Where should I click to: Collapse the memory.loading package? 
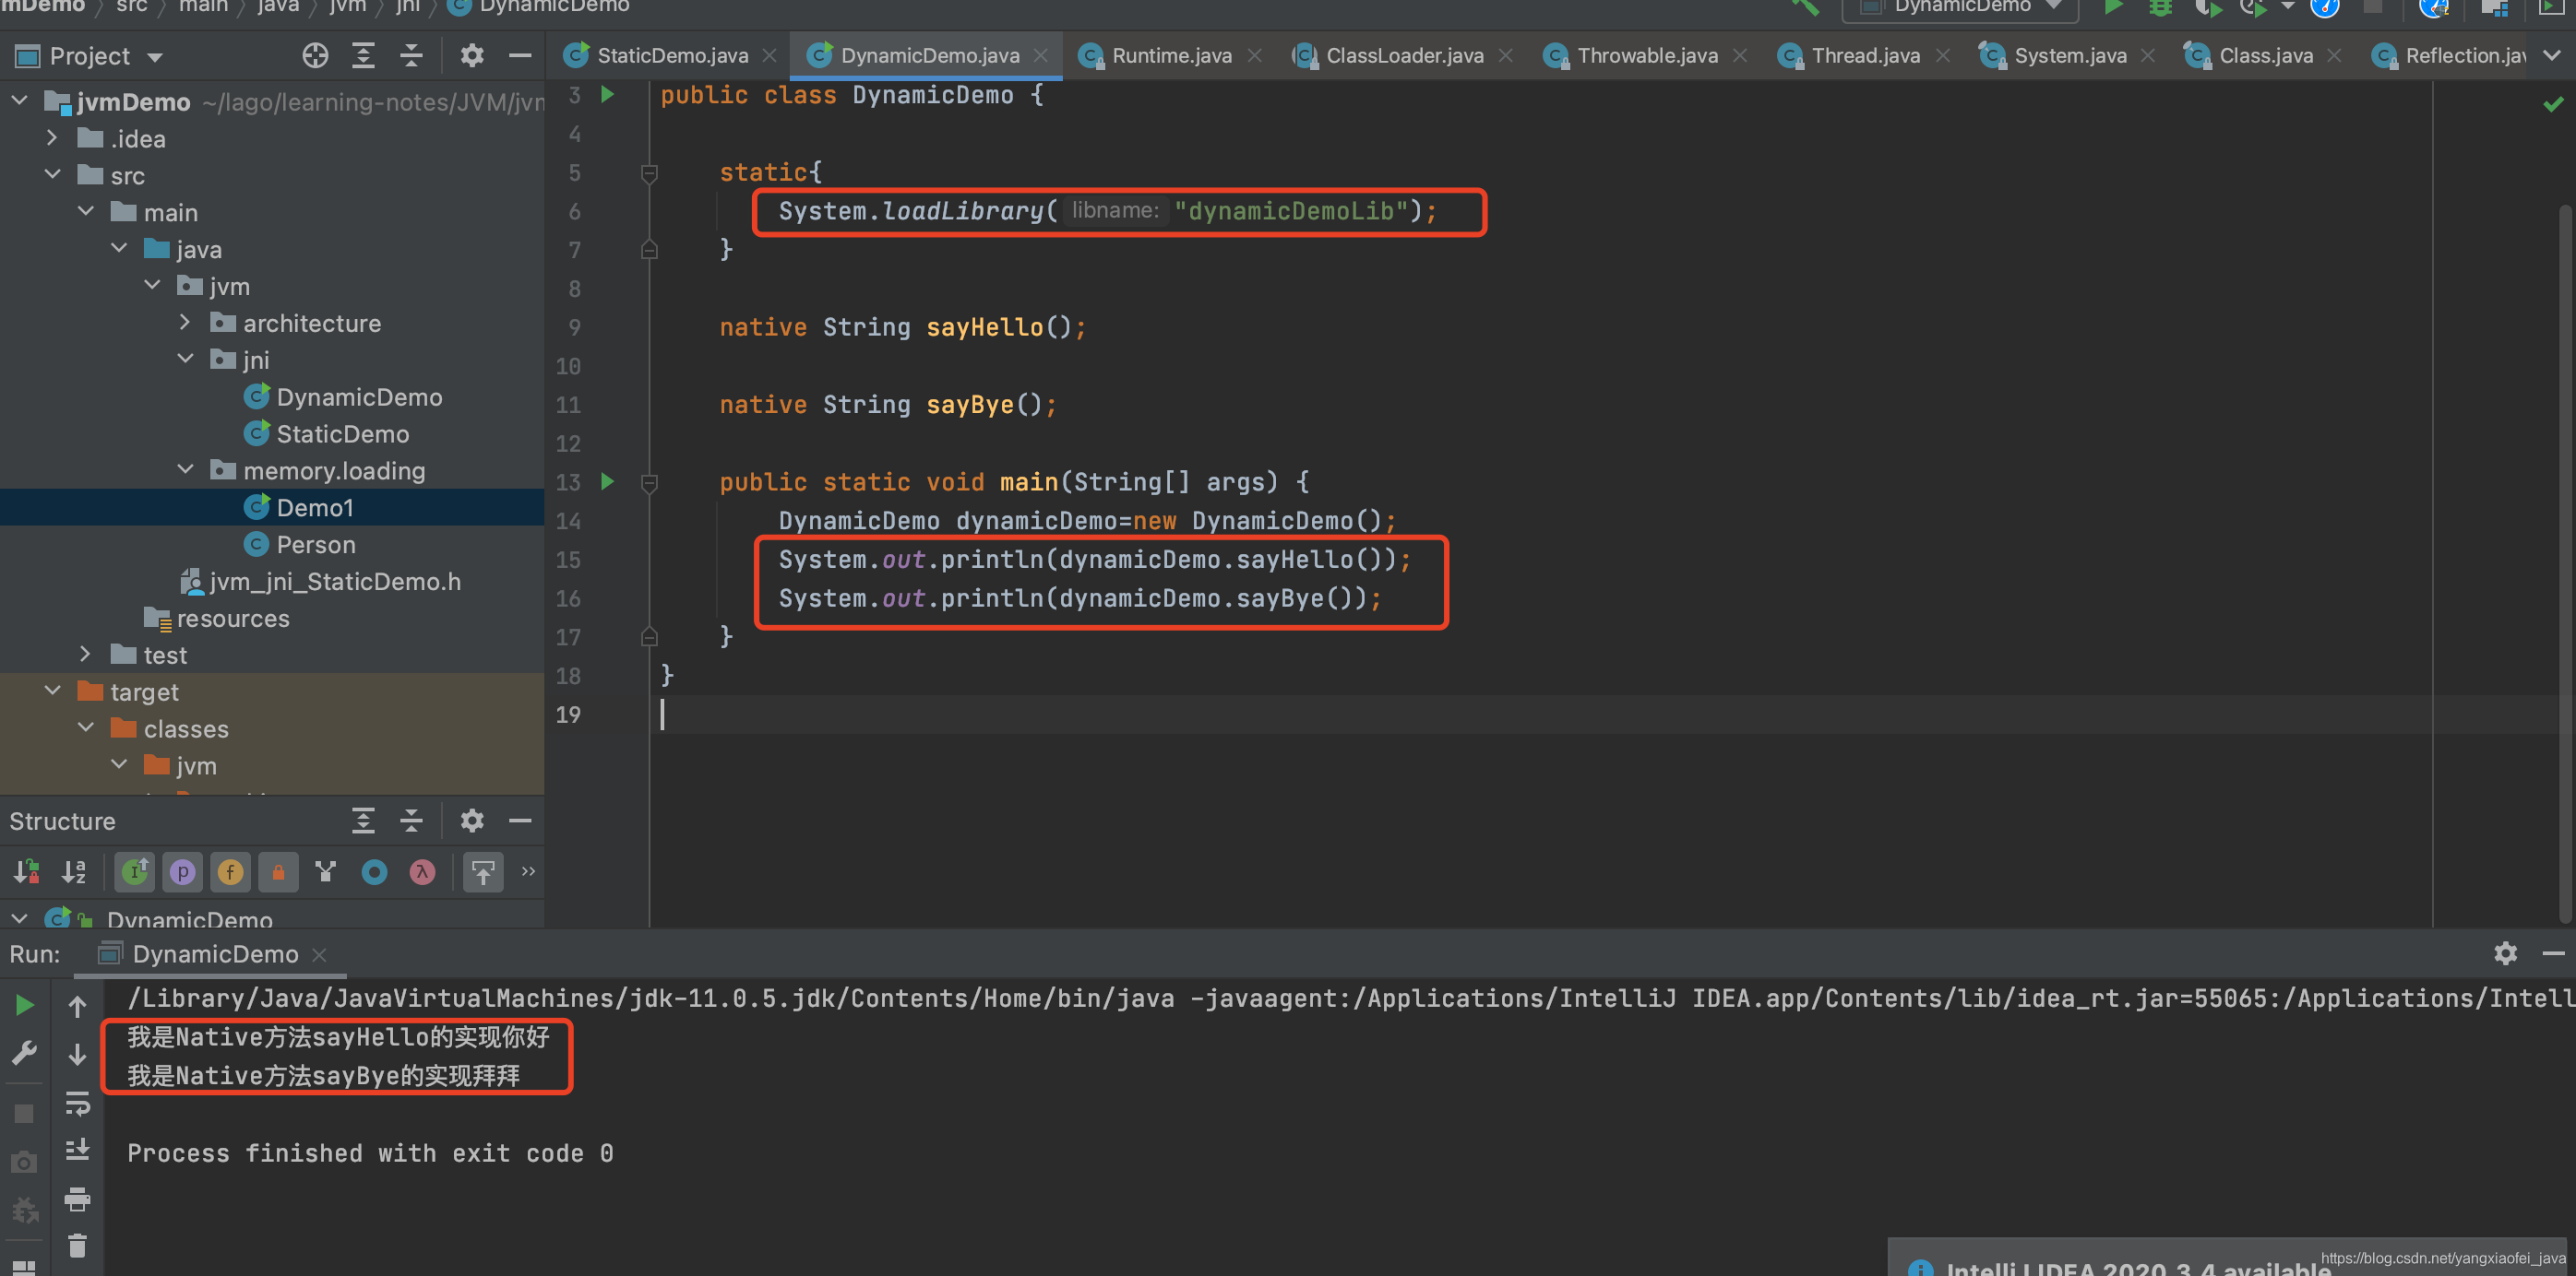coord(186,470)
